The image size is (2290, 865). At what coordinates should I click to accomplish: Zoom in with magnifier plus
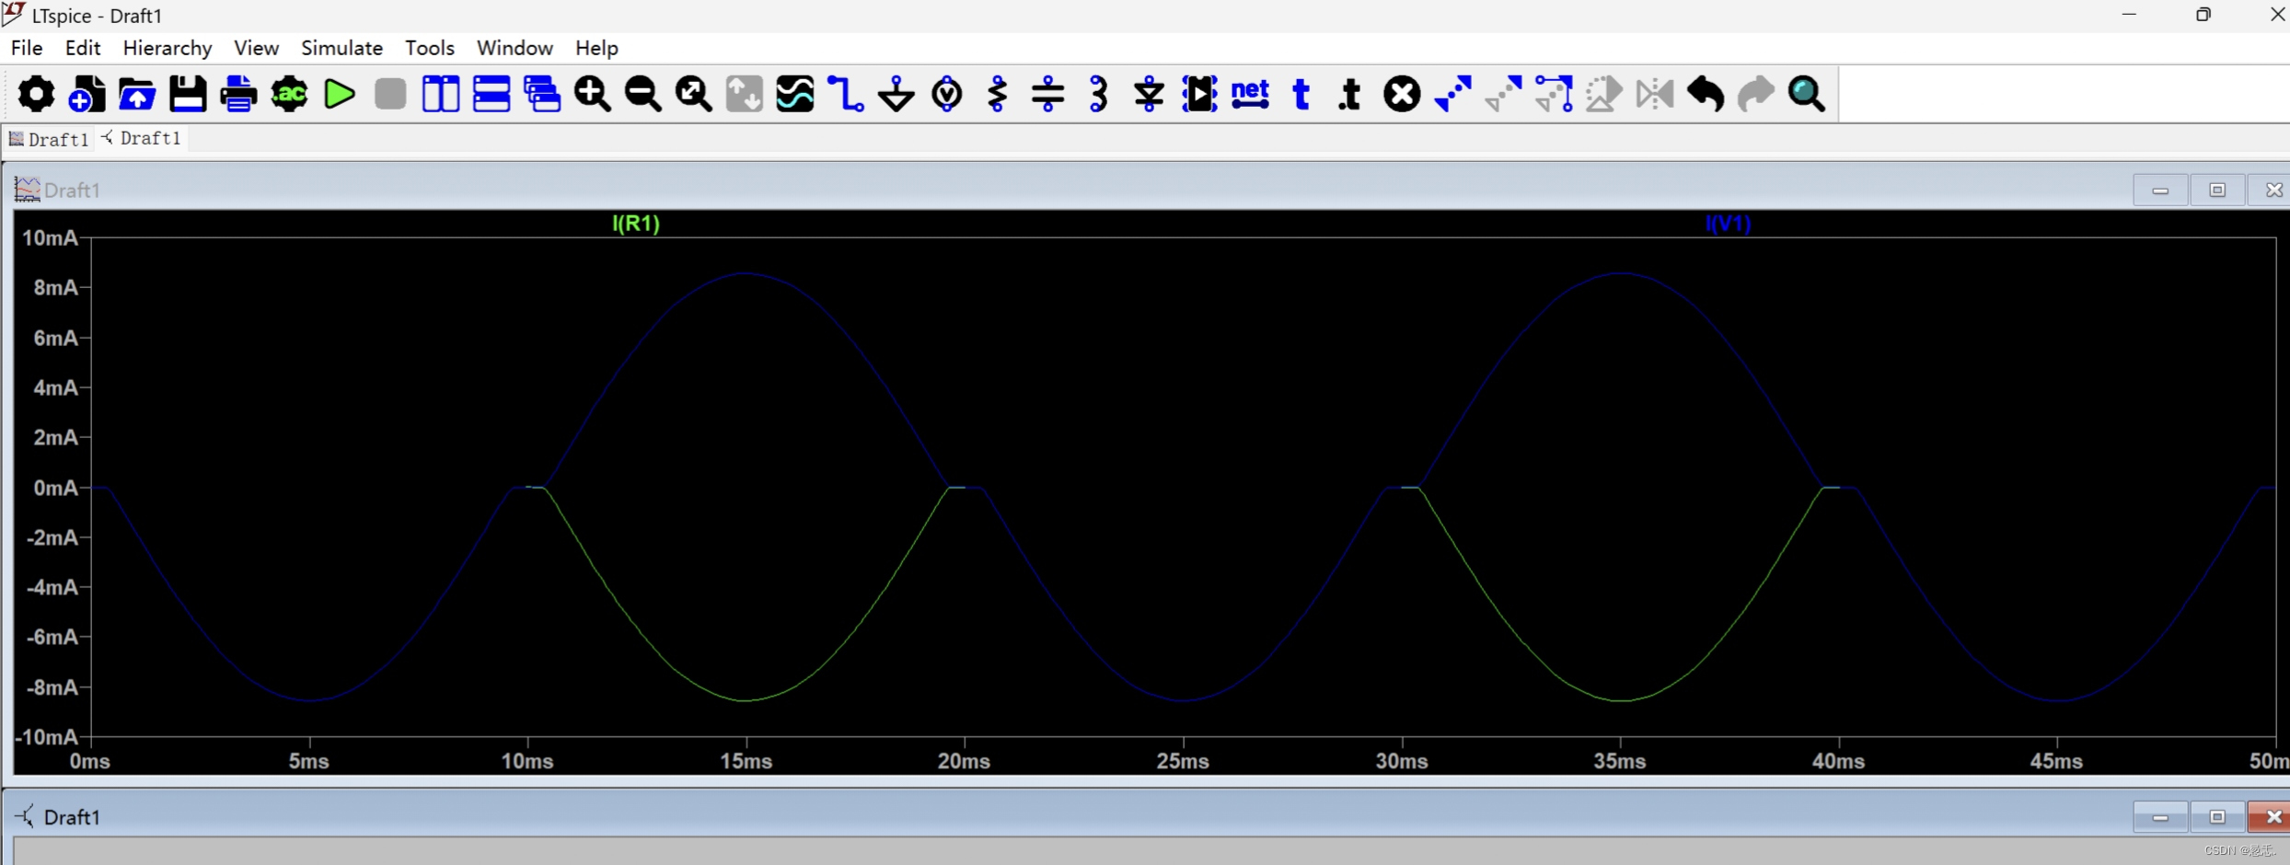[593, 94]
